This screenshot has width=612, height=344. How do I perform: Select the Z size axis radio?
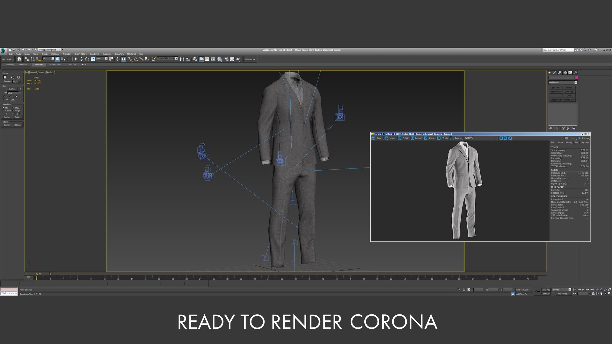pos(16,96)
